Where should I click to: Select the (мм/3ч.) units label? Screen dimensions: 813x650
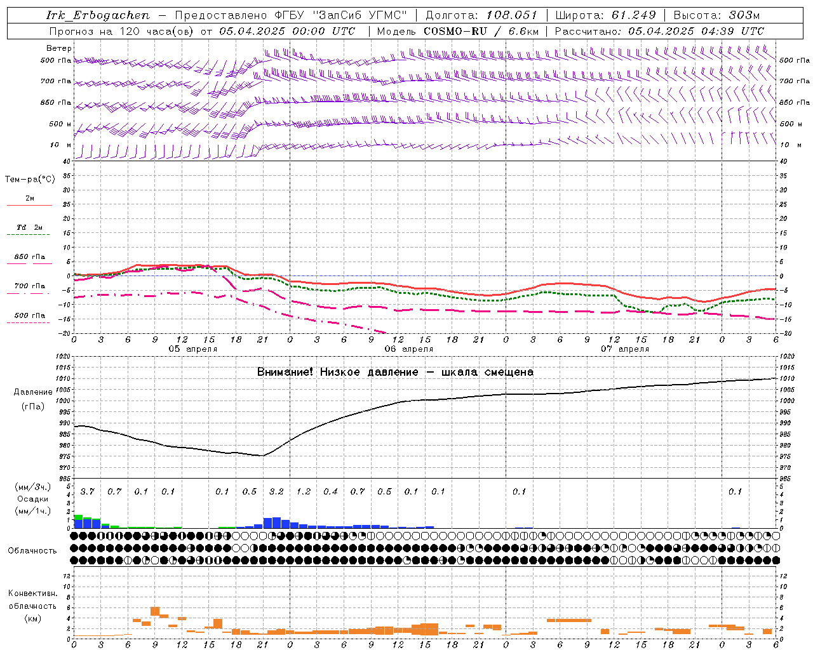[x=32, y=487]
